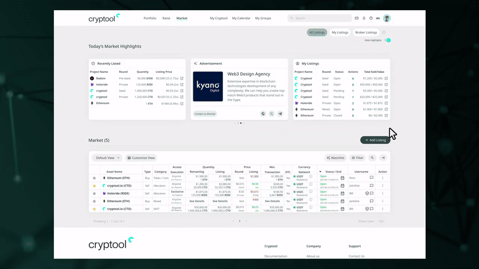Click the help question mark icon
This screenshot has width=479, height=269.
click(x=371, y=19)
